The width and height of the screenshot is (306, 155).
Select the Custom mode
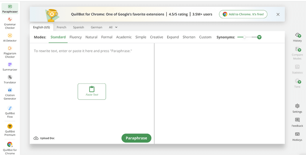click(x=205, y=37)
